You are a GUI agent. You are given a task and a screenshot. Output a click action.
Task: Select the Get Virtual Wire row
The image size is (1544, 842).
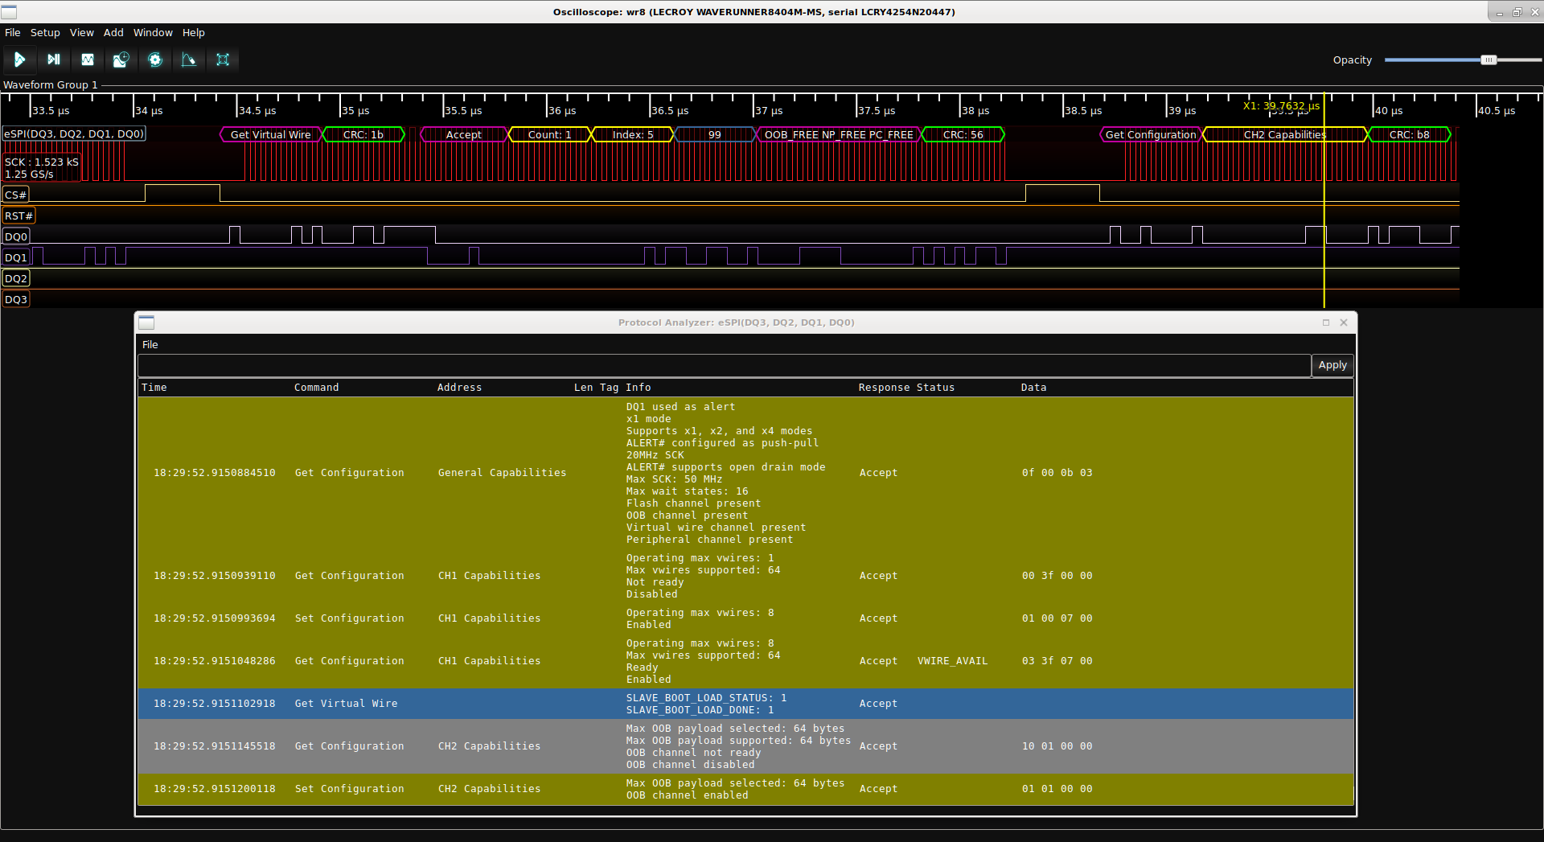tap(745, 704)
